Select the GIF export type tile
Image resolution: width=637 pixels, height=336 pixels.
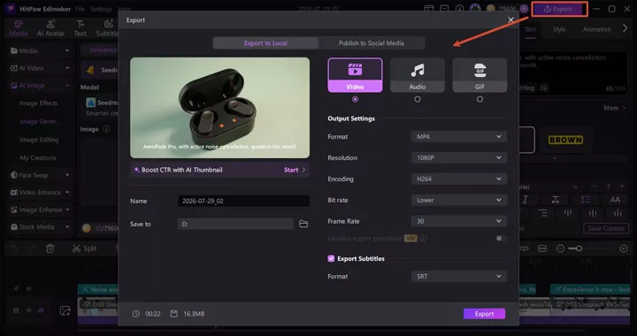[480, 75]
